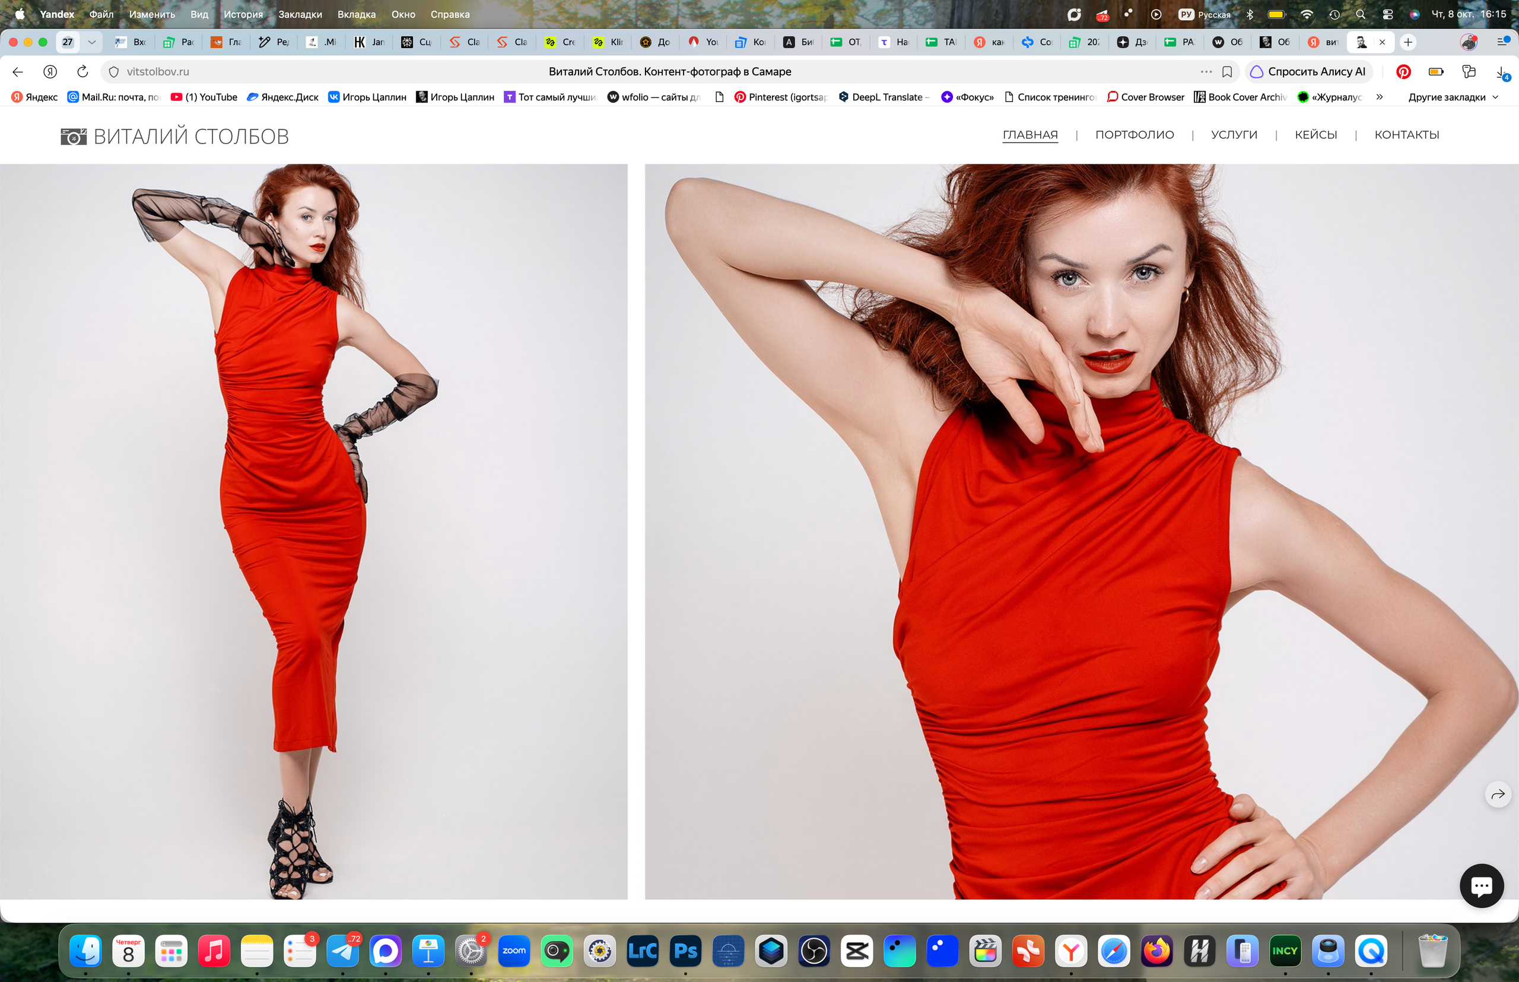The image size is (1519, 982).
Task: Open the (1) YouTube bookmark
Action: [204, 97]
